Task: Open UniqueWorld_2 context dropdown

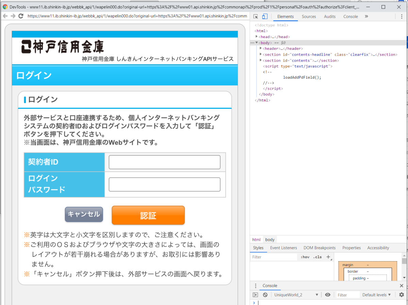Action: pyautogui.click(x=296, y=295)
